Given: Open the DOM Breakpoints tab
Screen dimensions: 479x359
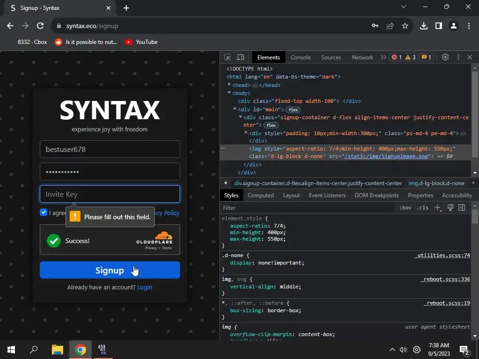Looking at the screenshot, I should pyautogui.click(x=377, y=195).
